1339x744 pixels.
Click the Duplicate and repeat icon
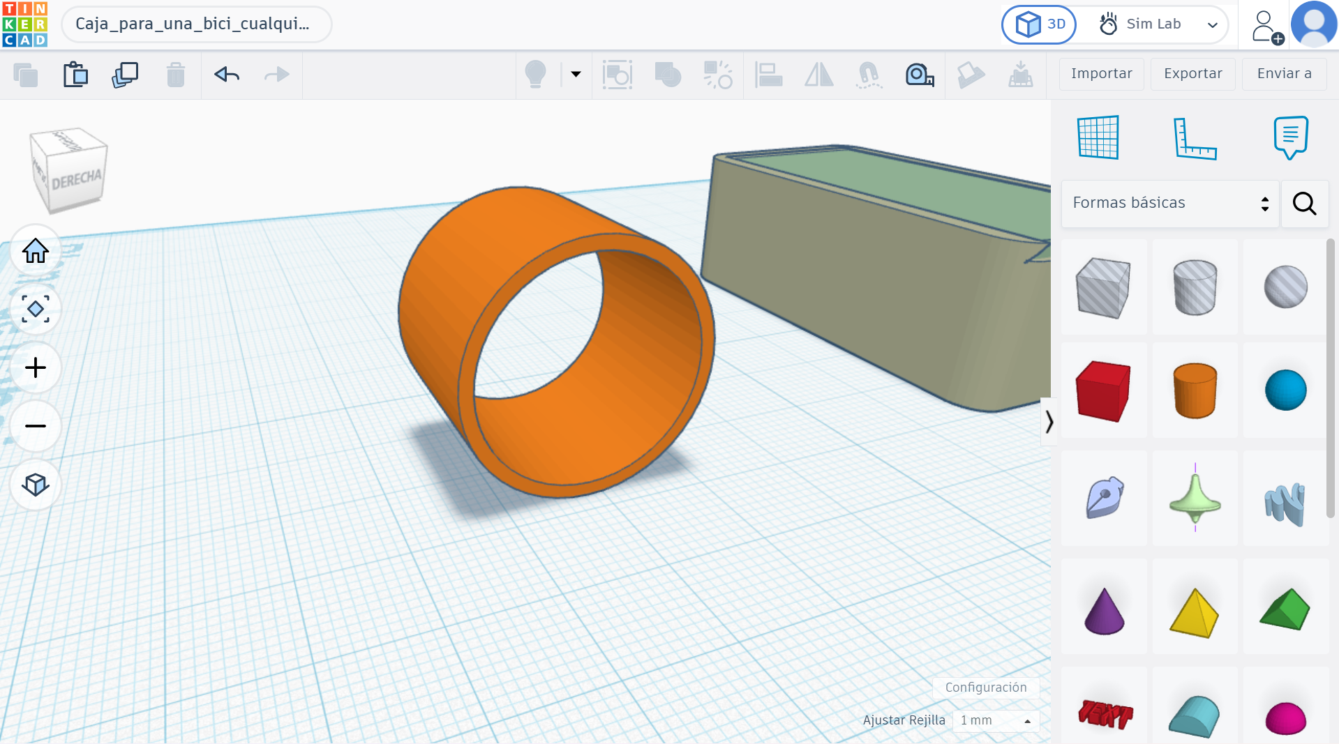click(x=125, y=75)
